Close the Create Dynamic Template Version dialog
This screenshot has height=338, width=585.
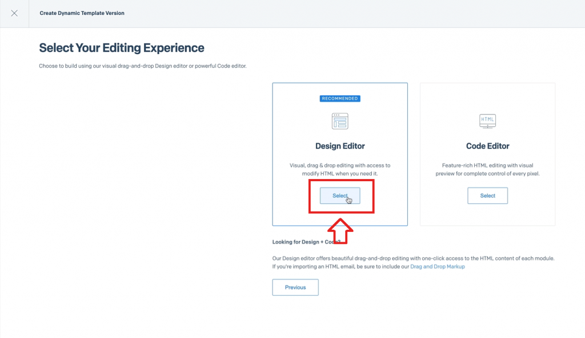[14, 14]
